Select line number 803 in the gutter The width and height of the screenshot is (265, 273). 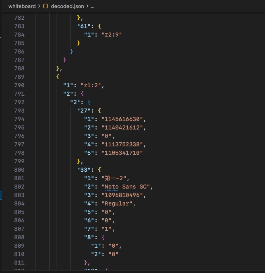(19, 195)
